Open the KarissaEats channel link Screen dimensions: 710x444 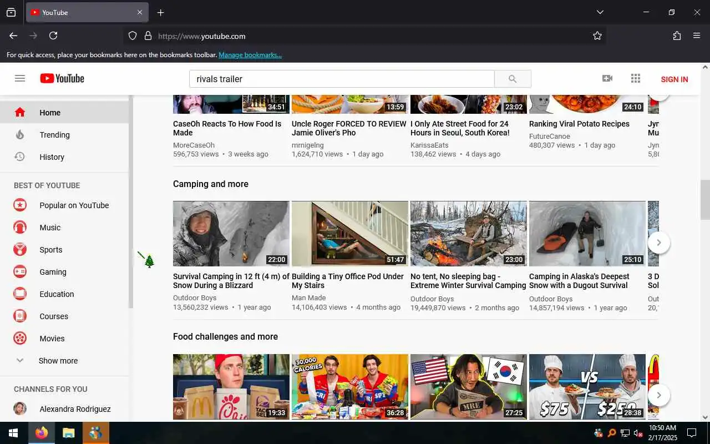tap(429, 145)
